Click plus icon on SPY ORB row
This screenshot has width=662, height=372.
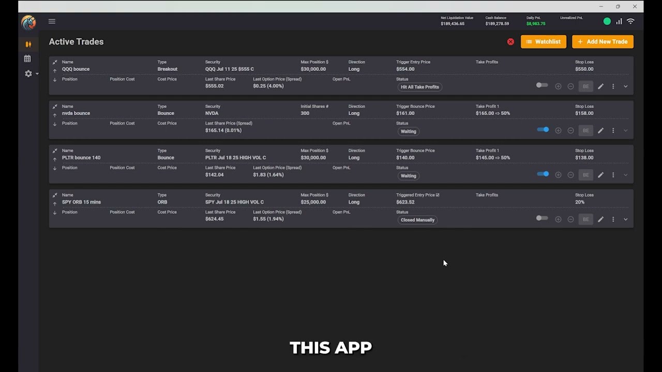[558, 220]
